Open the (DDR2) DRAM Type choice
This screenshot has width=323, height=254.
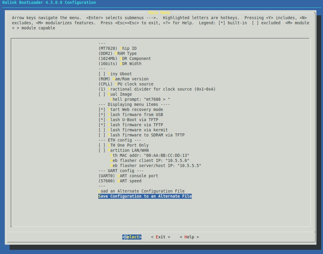click(x=117, y=53)
